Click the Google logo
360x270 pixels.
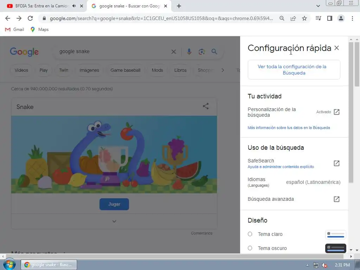24,52
